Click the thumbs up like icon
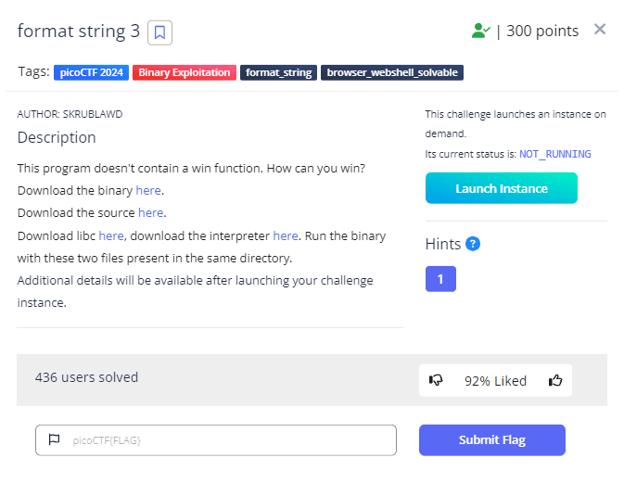The width and height of the screenshot is (624, 483). (555, 380)
